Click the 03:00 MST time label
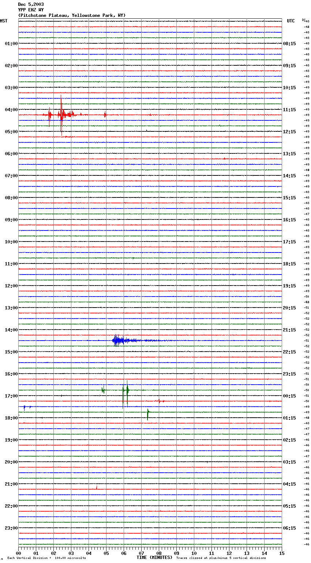Screen dimensions: 311x563 (x=11, y=88)
